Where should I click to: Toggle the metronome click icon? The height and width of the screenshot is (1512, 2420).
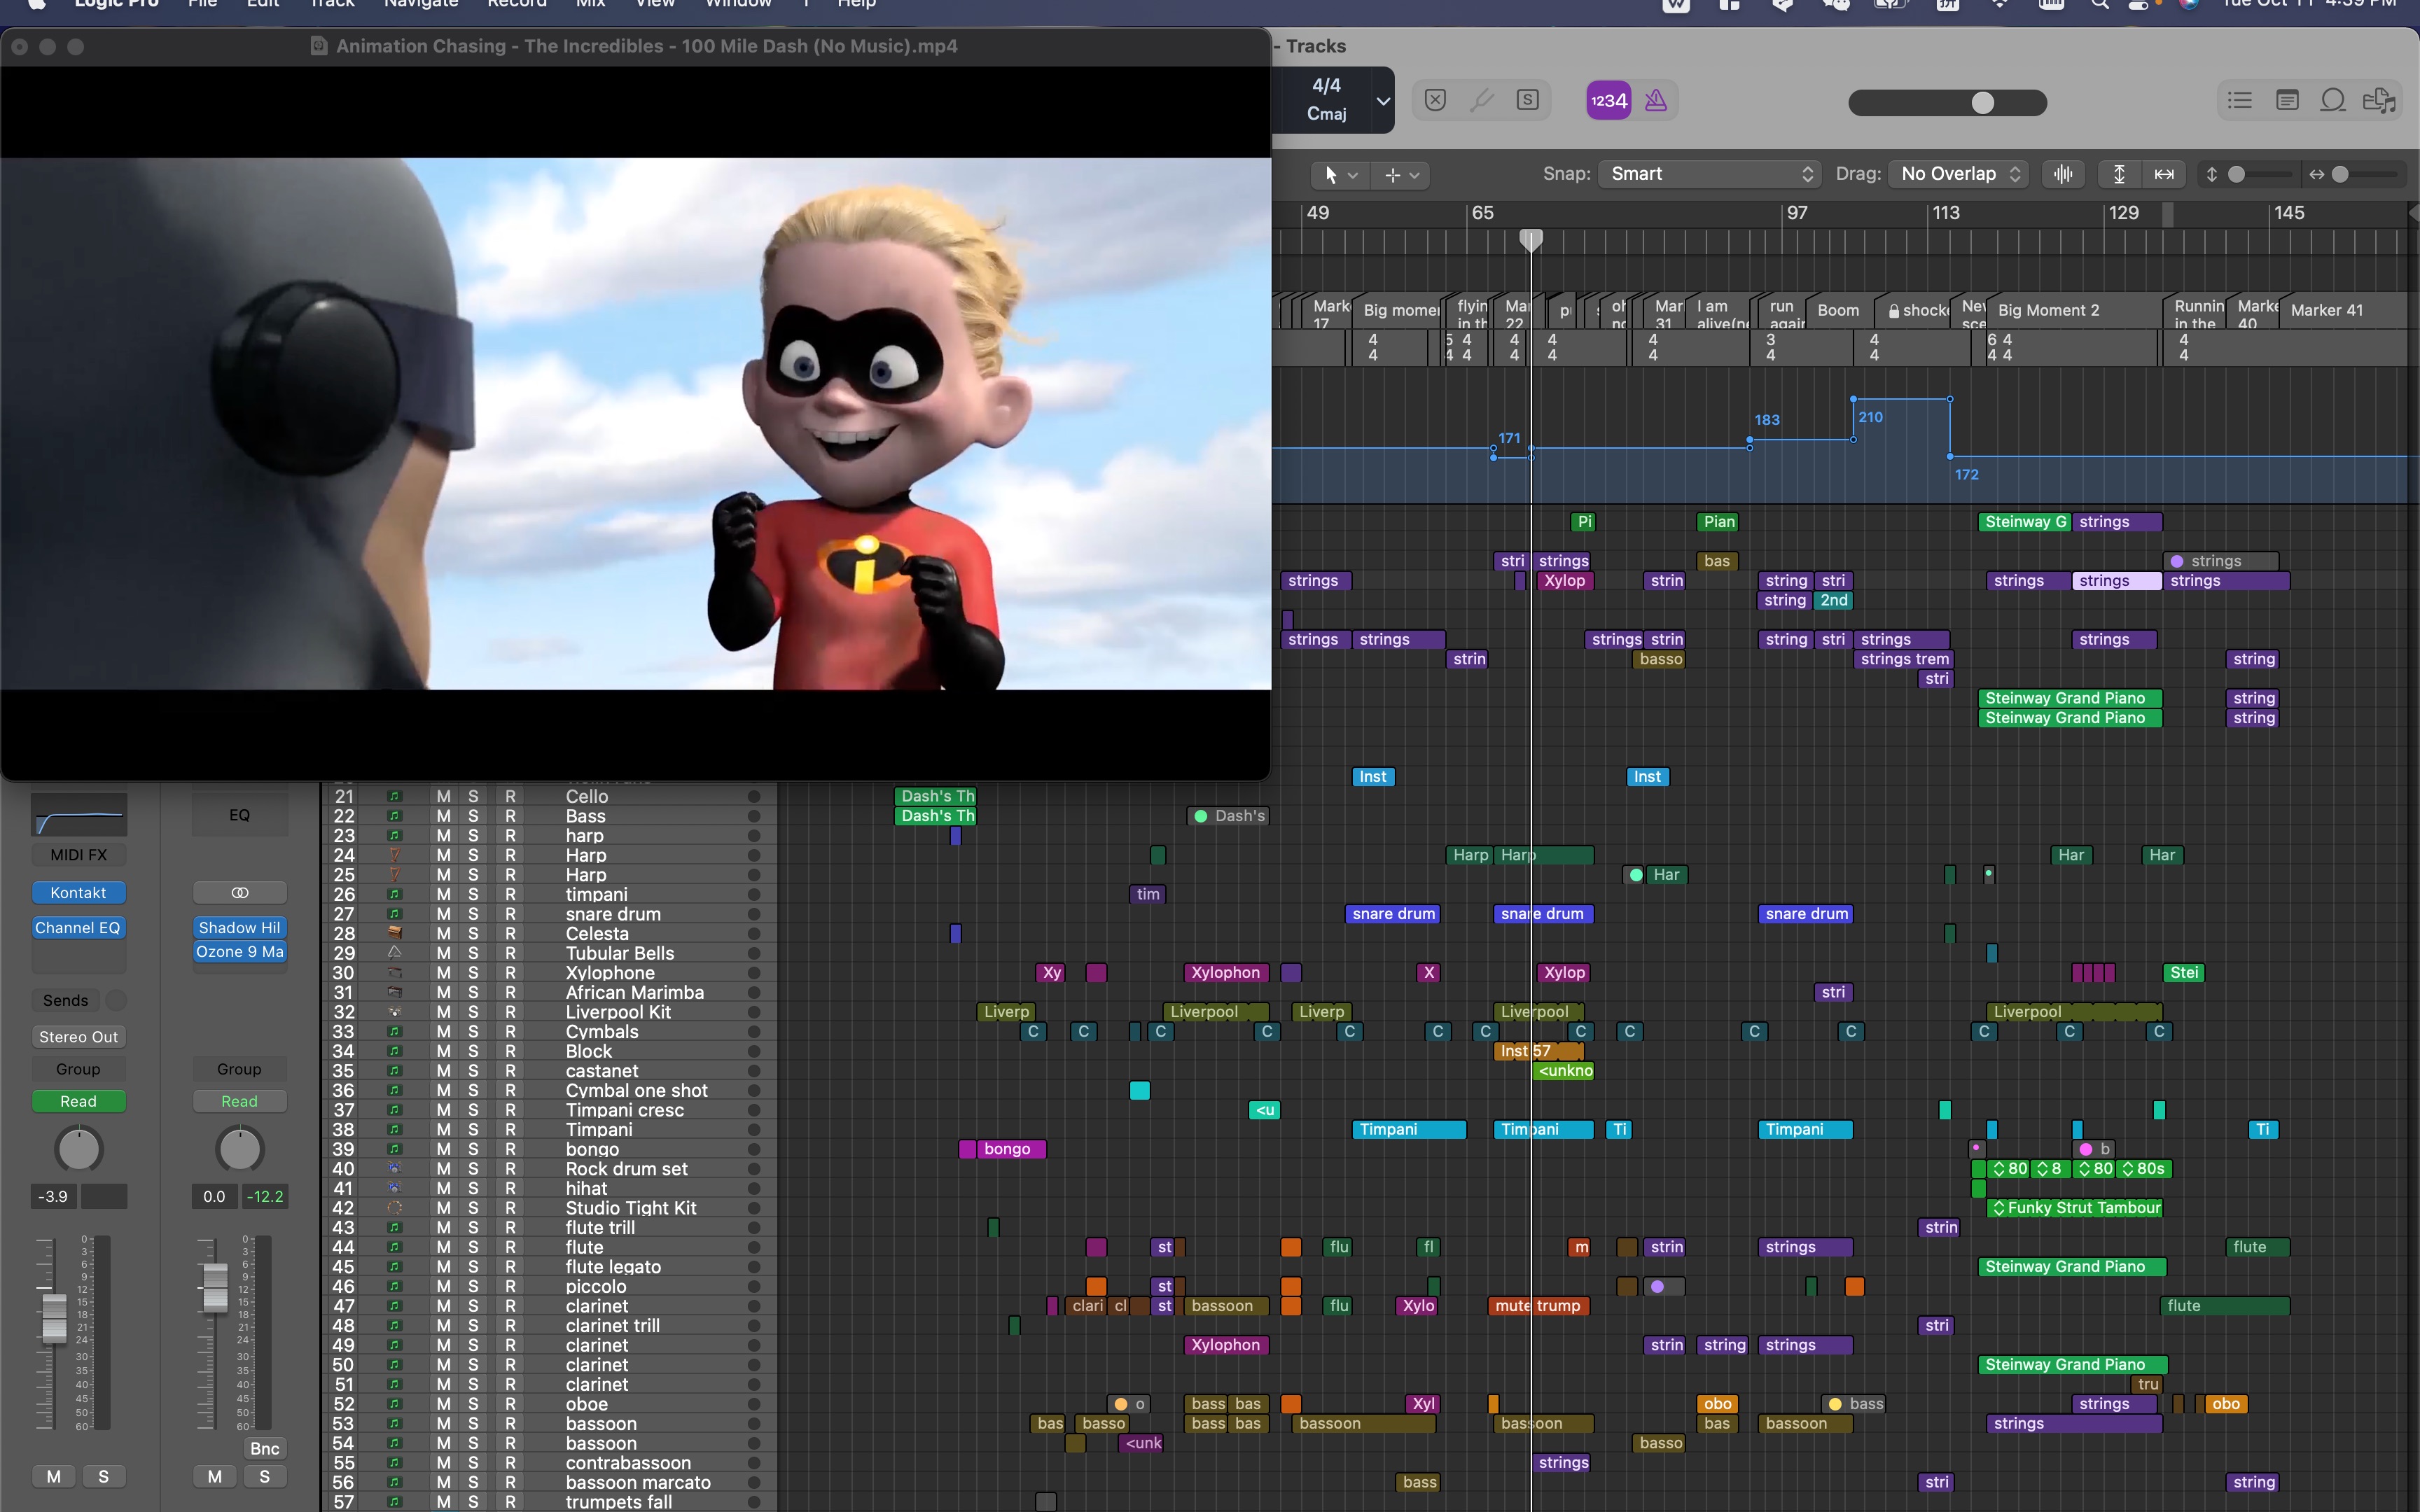coord(1656,100)
